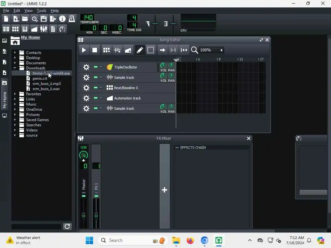Switch to My Home sidebar tab
Image resolution: width=331 pixels, height=248 pixels.
click(5, 94)
